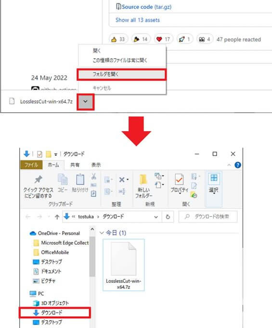This screenshot has height=328, width=272.
Task: Click the copy-to icon in 整理 group
Action: pos(108,191)
